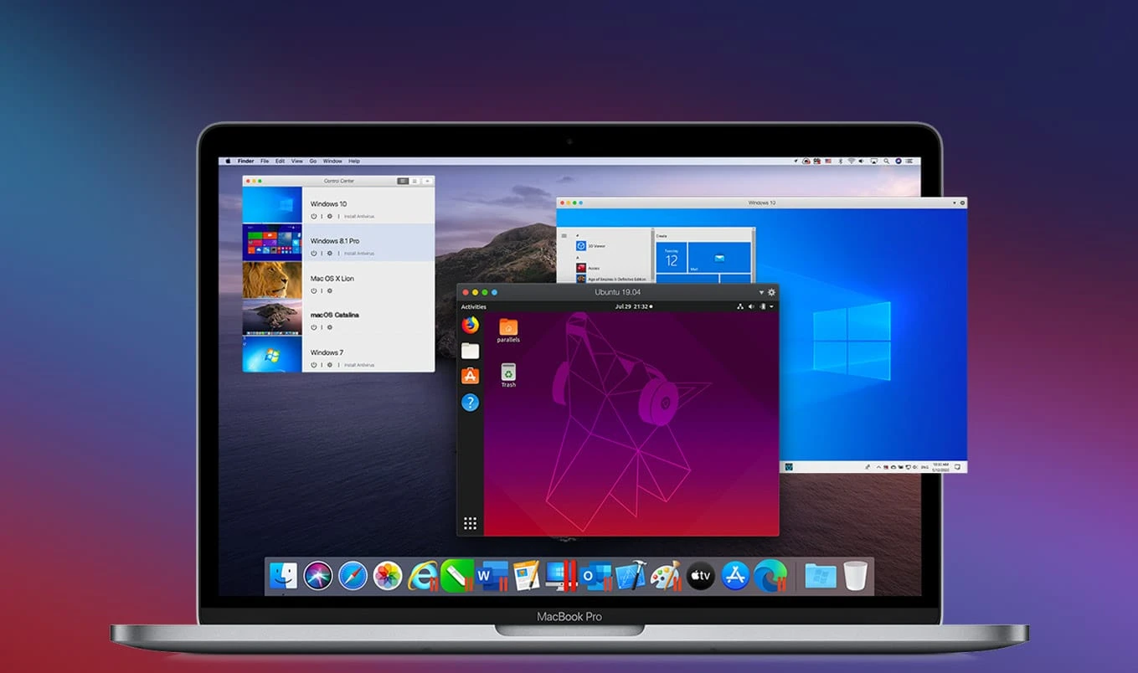Screen dimensions: 1138x673
Task: Open the dropdown arrow on the Windows 10 window title bar
Action: coord(955,203)
